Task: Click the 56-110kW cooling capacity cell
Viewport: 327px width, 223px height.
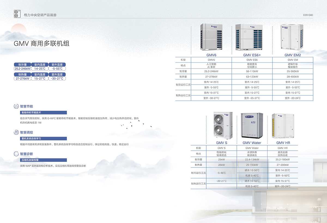Action: point(252,71)
